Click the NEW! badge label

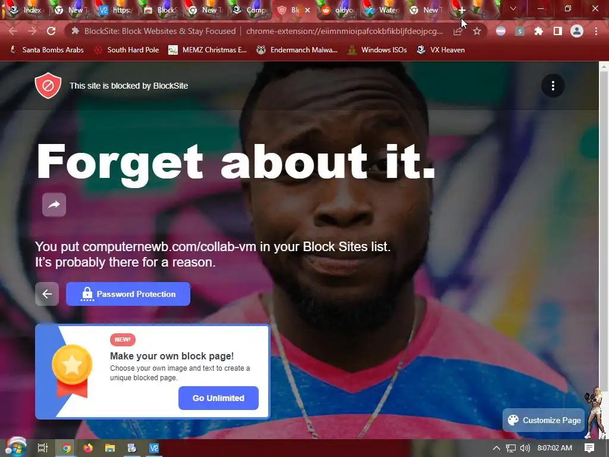pyautogui.click(x=123, y=340)
